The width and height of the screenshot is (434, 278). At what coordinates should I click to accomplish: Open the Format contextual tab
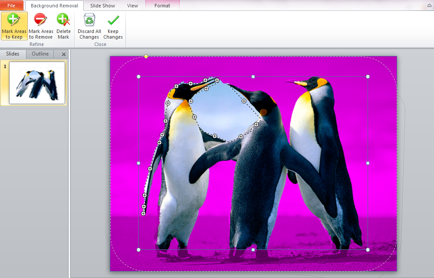click(x=162, y=6)
